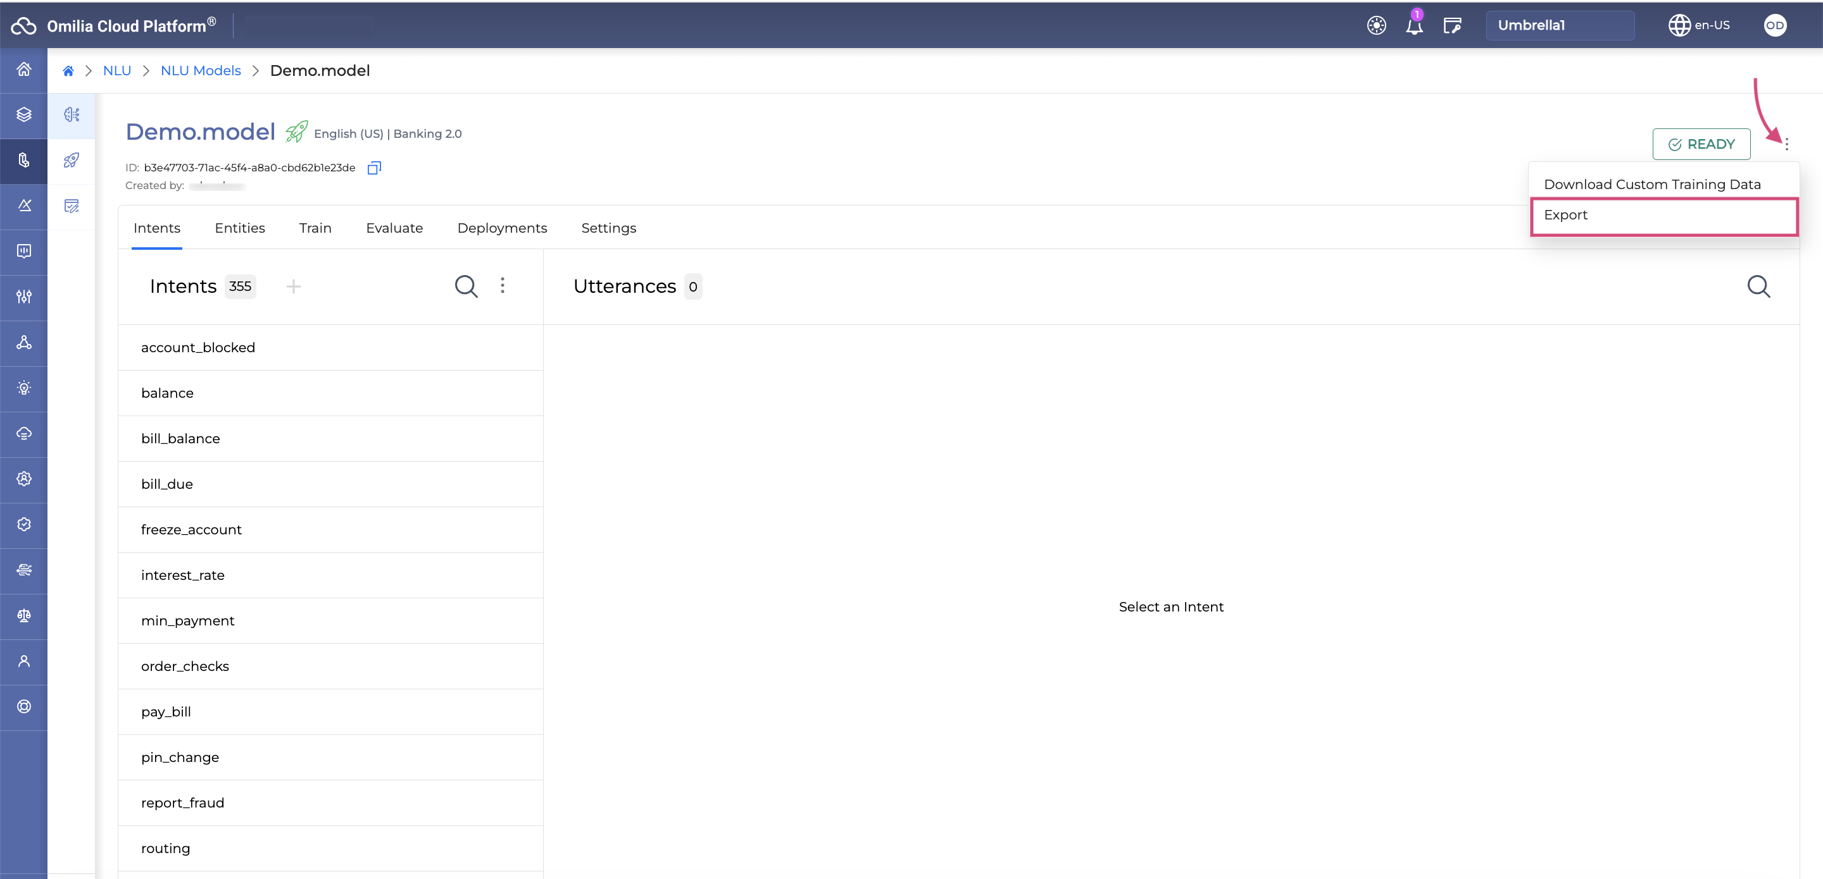The width and height of the screenshot is (1823, 879).
Task: Switch to the Entities tab
Action: (x=239, y=228)
